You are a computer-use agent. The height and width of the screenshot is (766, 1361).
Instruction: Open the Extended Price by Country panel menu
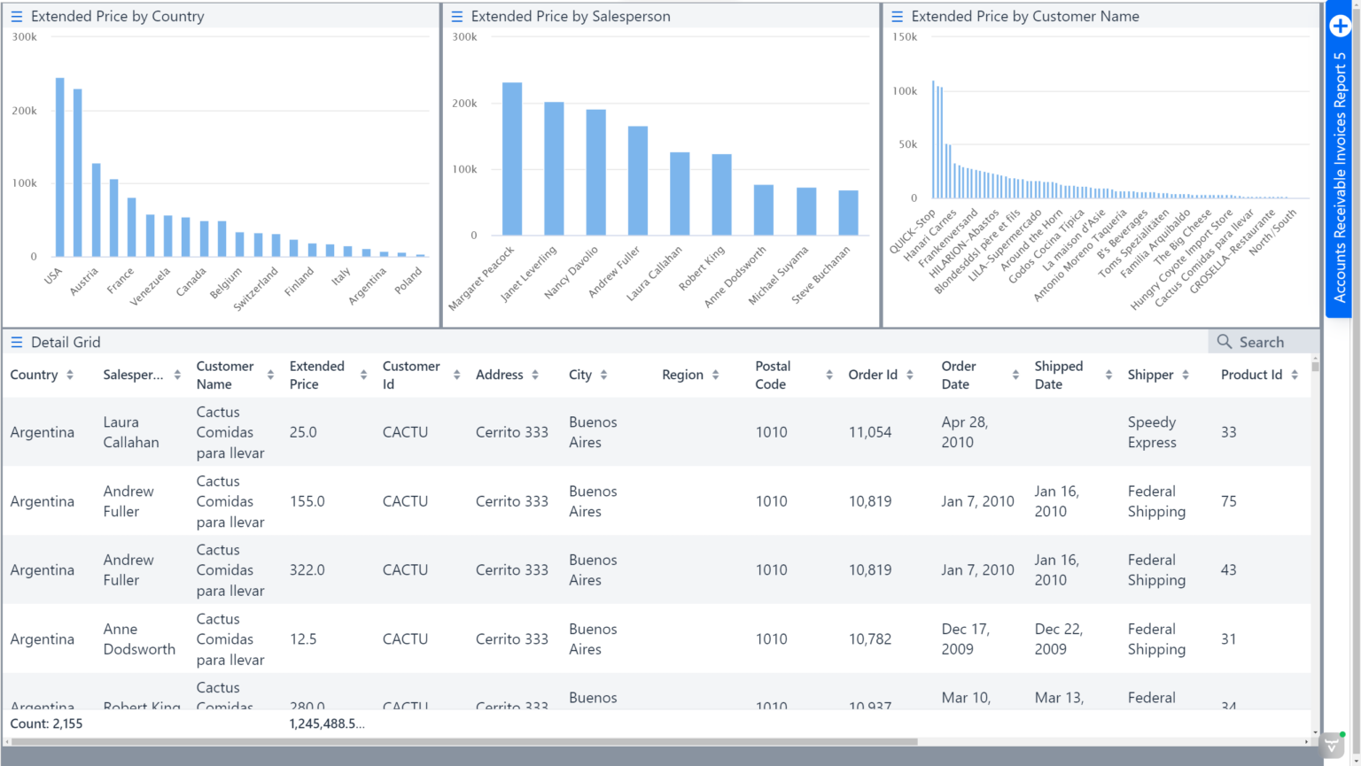click(16, 17)
